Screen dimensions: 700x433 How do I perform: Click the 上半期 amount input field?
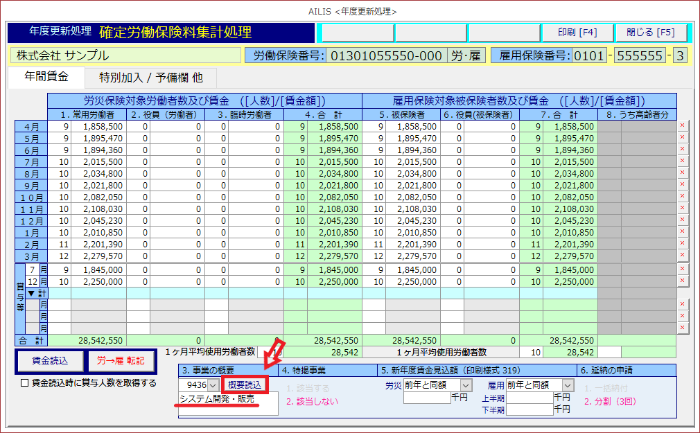(530, 398)
